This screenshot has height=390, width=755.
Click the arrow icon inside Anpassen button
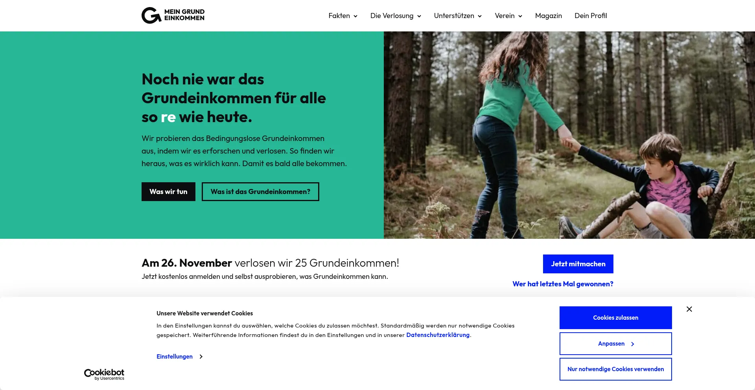pos(633,344)
